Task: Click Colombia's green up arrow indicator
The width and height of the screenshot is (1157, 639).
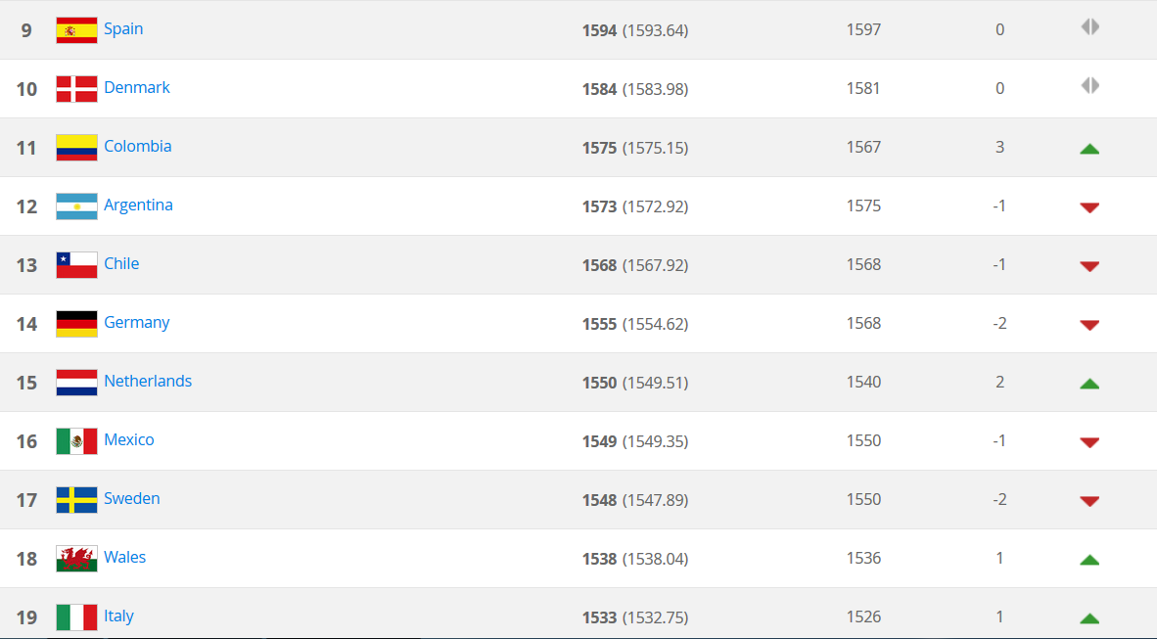Action: click(1089, 149)
